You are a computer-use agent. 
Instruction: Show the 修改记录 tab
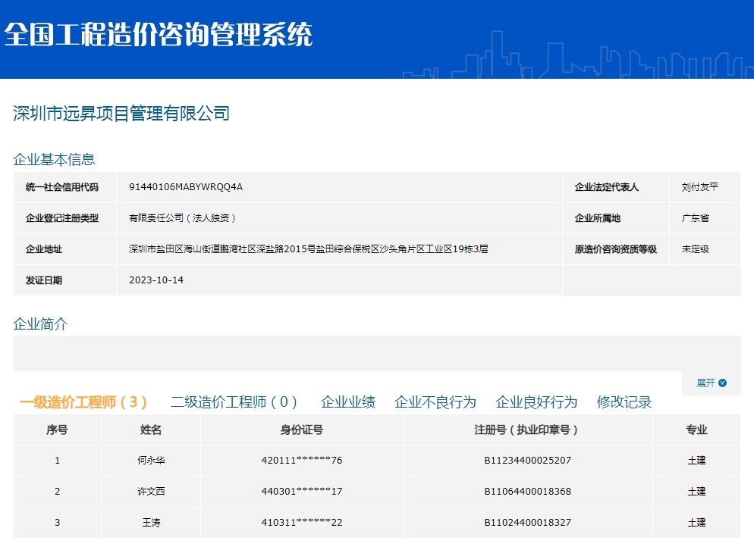[624, 402]
